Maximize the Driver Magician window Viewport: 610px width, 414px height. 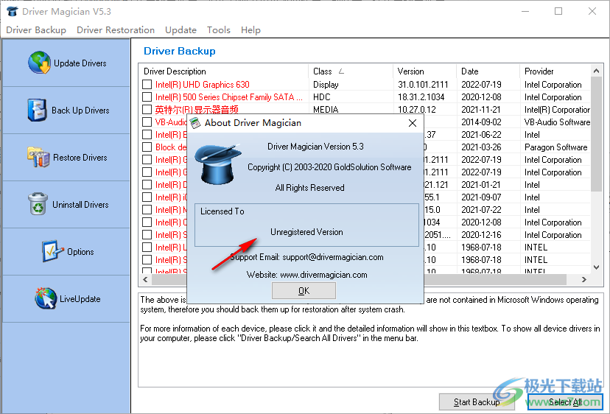click(558, 11)
